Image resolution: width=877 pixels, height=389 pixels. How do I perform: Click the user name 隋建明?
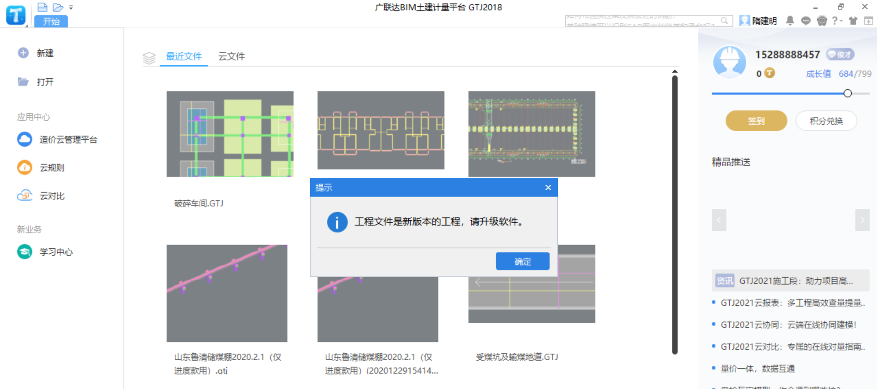click(765, 21)
